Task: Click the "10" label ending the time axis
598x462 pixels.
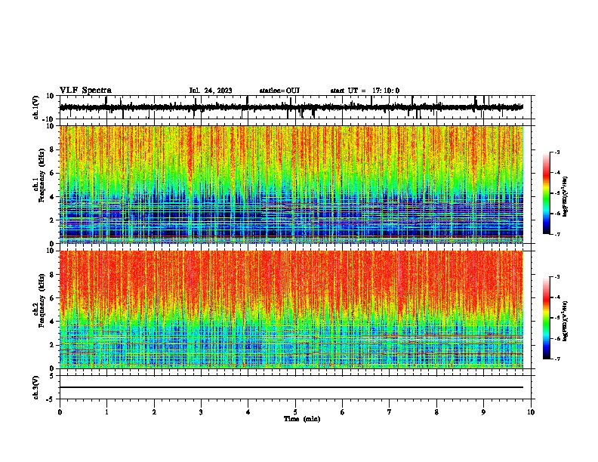Action: (x=531, y=412)
